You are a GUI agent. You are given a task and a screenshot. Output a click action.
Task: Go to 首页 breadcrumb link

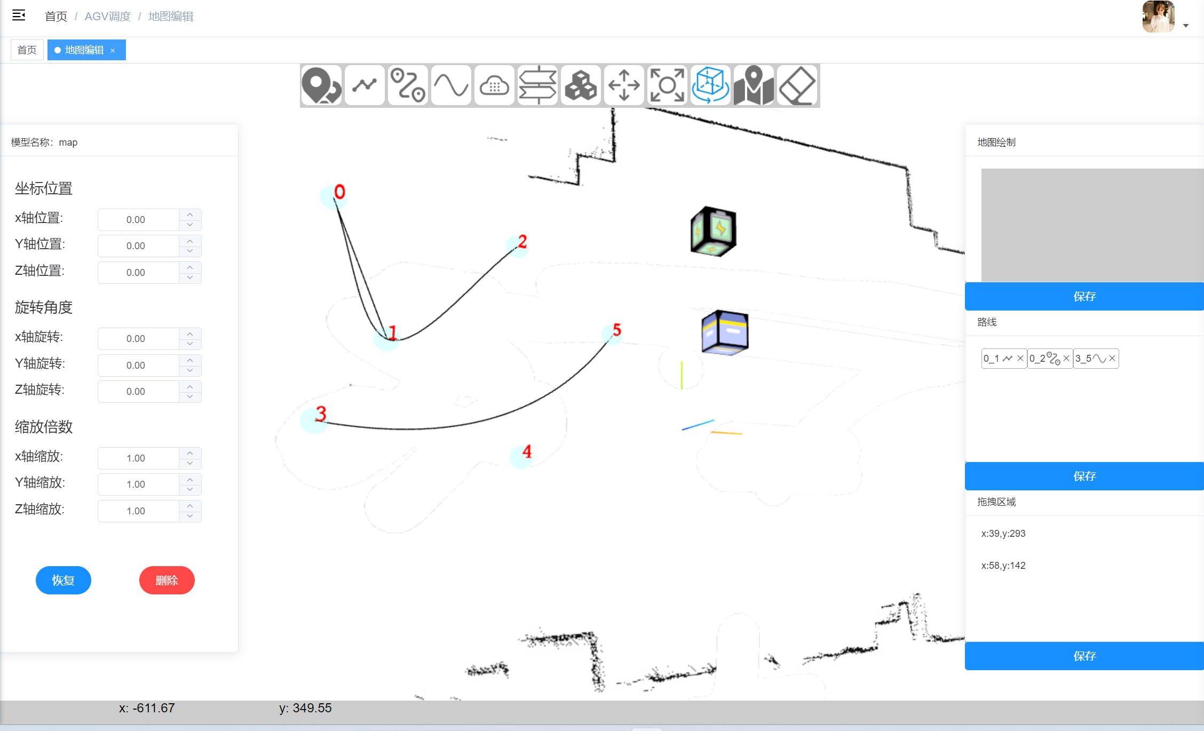point(56,17)
